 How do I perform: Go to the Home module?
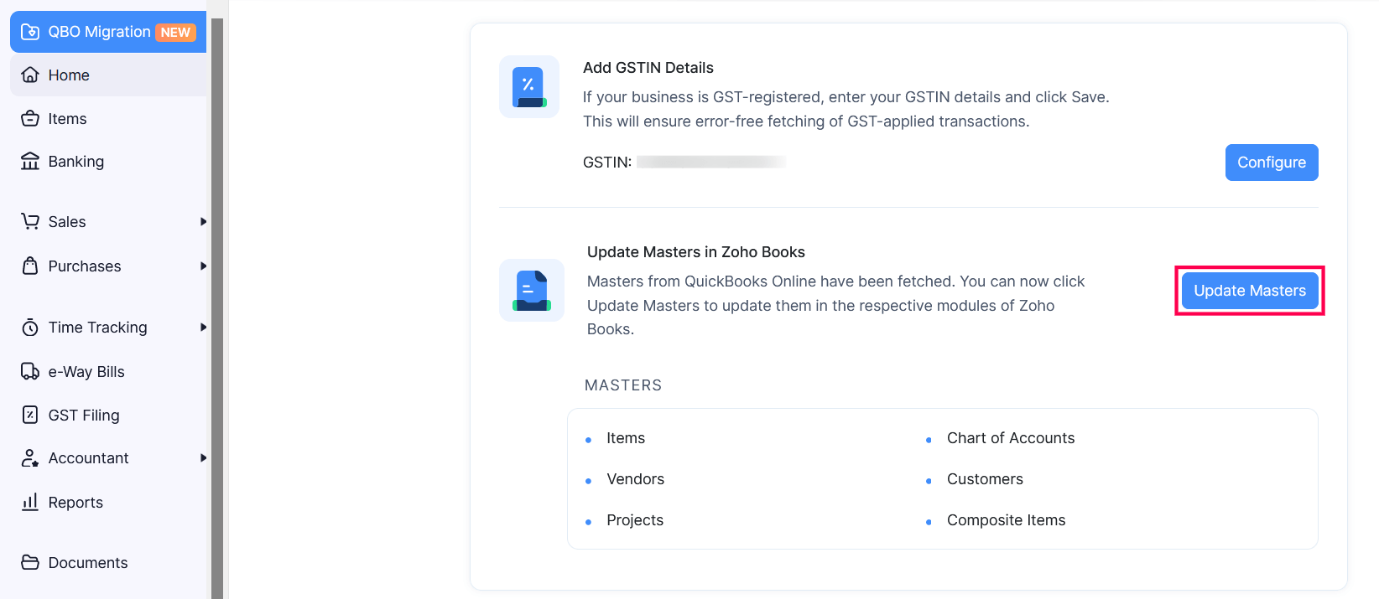[x=108, y=75]
